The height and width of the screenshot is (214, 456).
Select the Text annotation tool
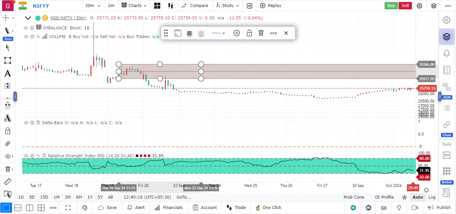point(7,74)
